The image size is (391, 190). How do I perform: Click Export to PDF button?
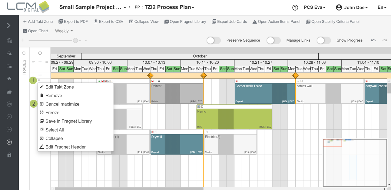[73, 22]
